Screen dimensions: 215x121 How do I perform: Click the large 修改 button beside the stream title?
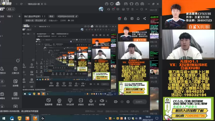[51, 16]
